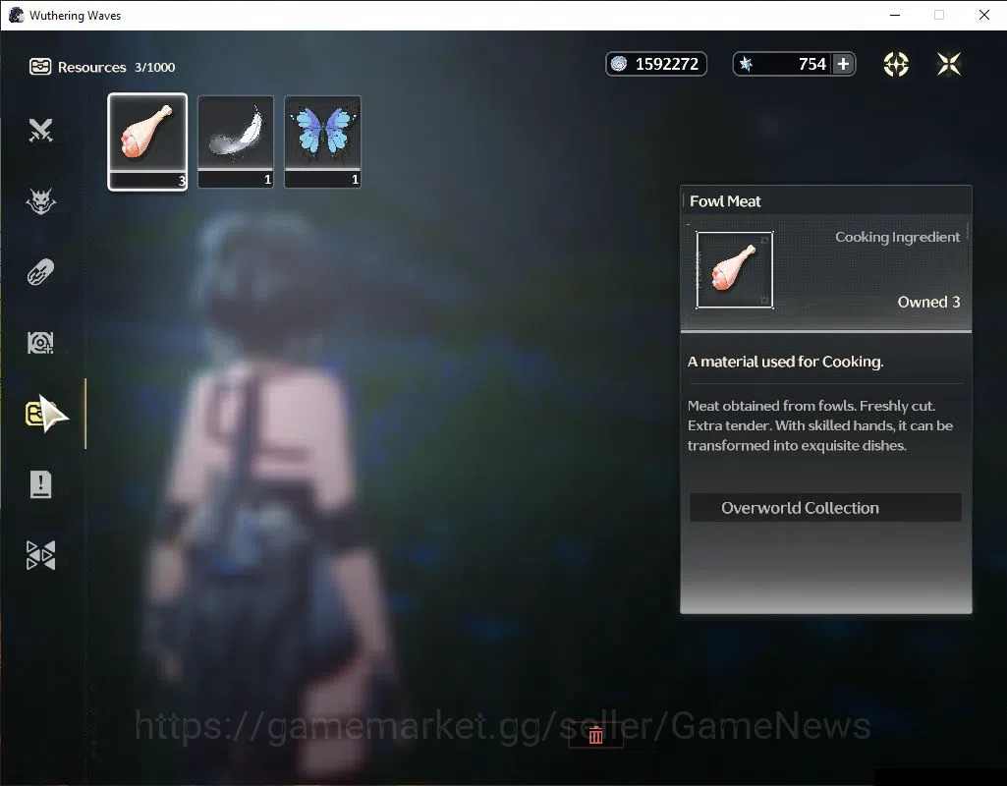Close the Wuthering Waves window
1007x786 pixels.
point(983,15)
